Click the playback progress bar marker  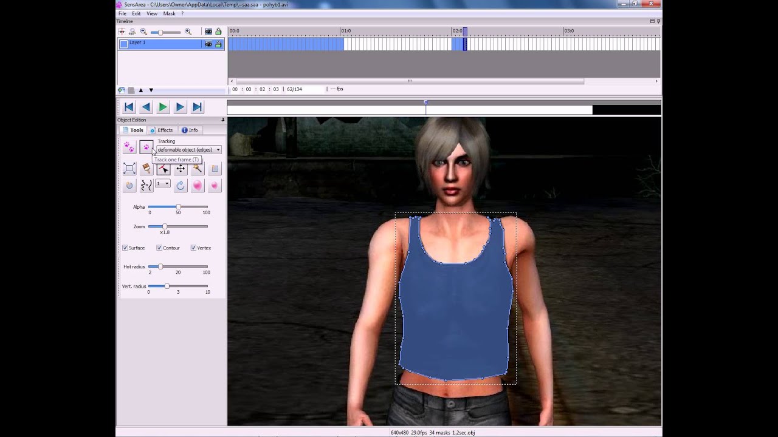[x=425, y=102]
